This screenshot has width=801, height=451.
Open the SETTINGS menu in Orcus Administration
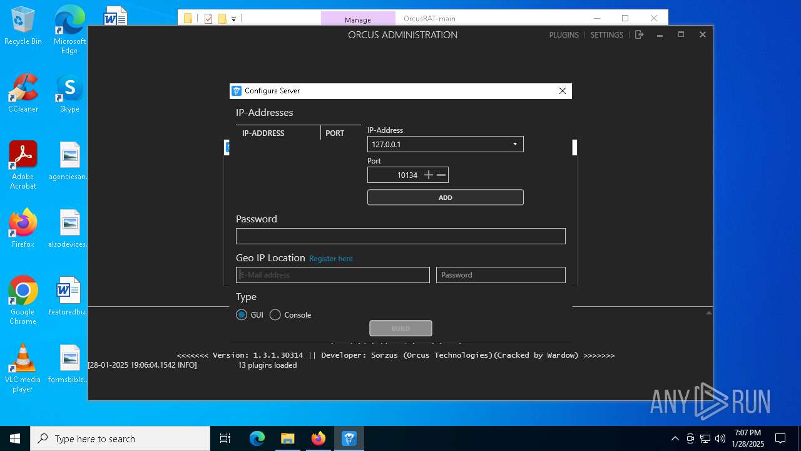(x=607, y=35)
